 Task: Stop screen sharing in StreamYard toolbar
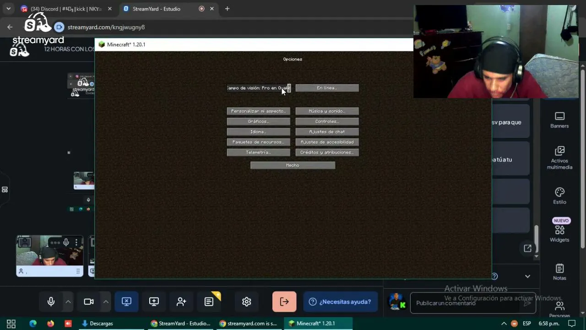click(x=126, y=302)
